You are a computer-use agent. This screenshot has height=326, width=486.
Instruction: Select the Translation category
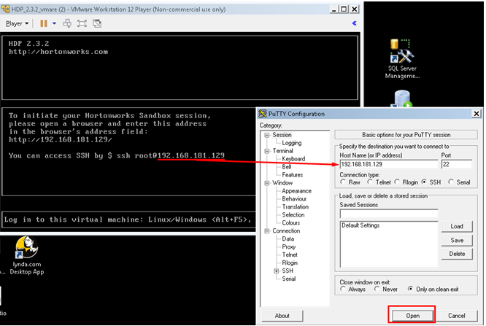pos(295,206)
